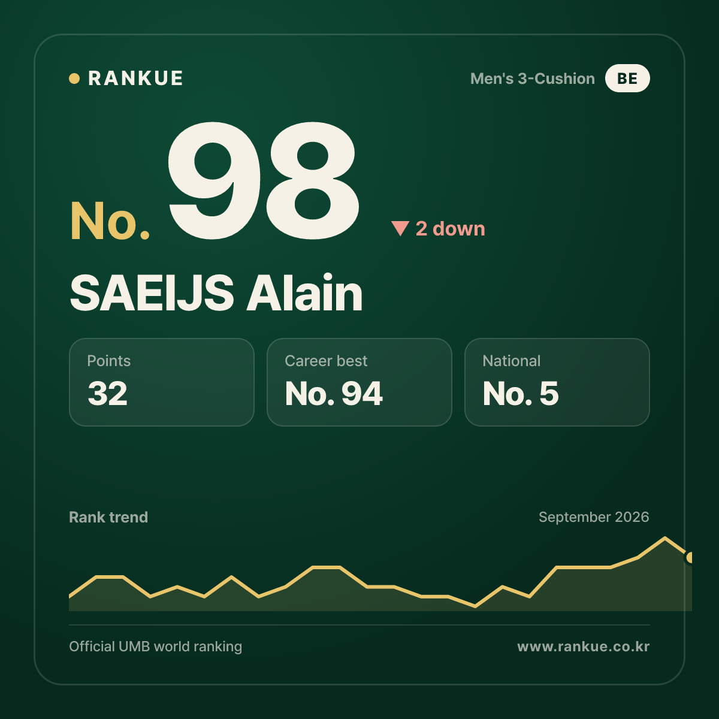
Task: Click the yellow 'No.' prefix
Action: (110, 221)
